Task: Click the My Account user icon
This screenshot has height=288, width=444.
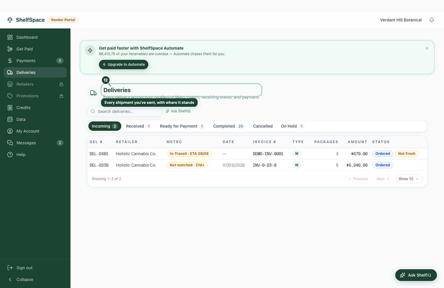Action: click(x=10, y=131)
